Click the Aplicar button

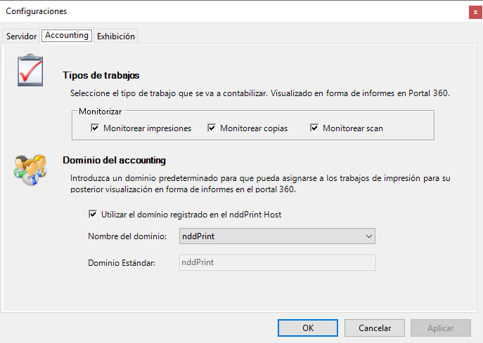coord(440,328)
